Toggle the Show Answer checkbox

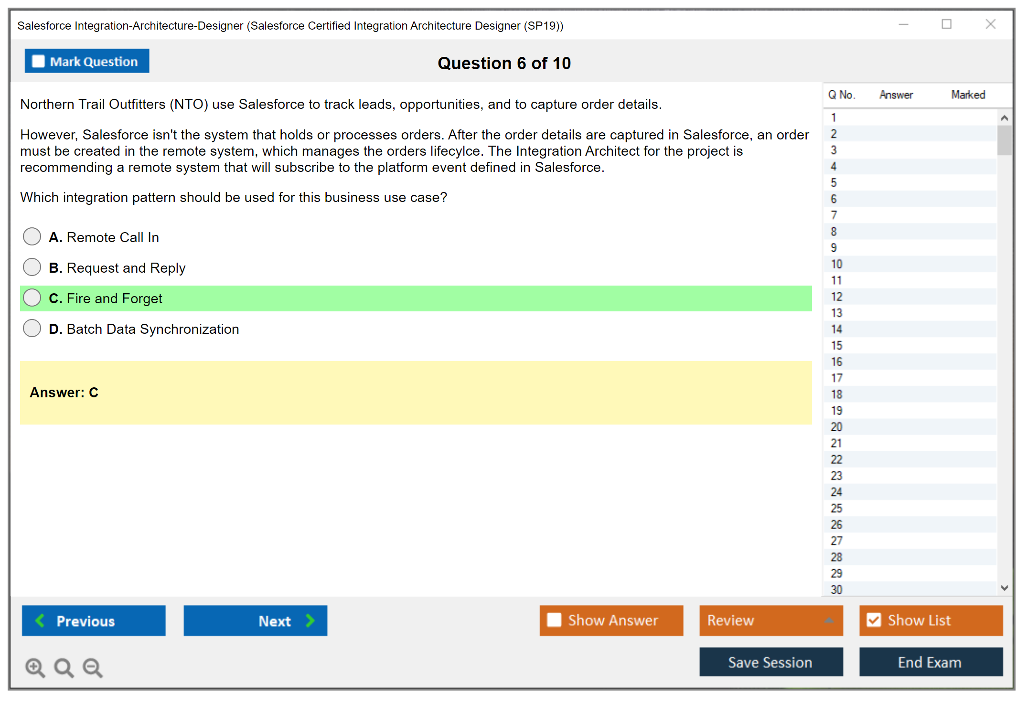tap(554, 620)
